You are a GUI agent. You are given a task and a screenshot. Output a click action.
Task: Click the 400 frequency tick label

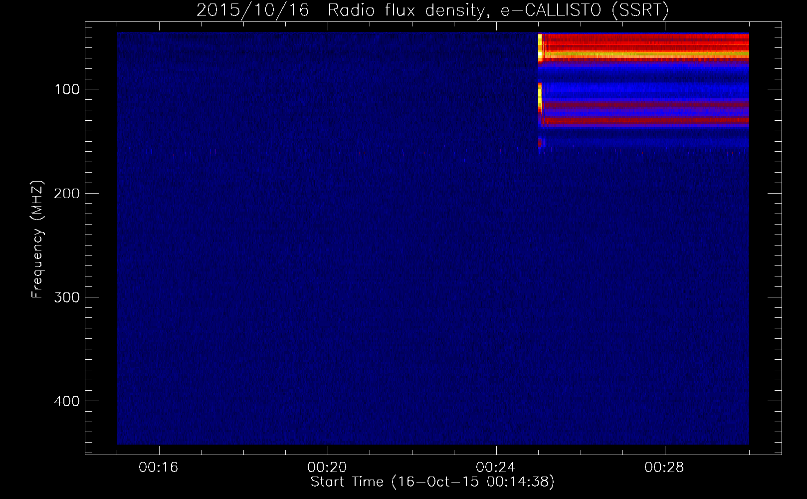click(x=67, y=401)
